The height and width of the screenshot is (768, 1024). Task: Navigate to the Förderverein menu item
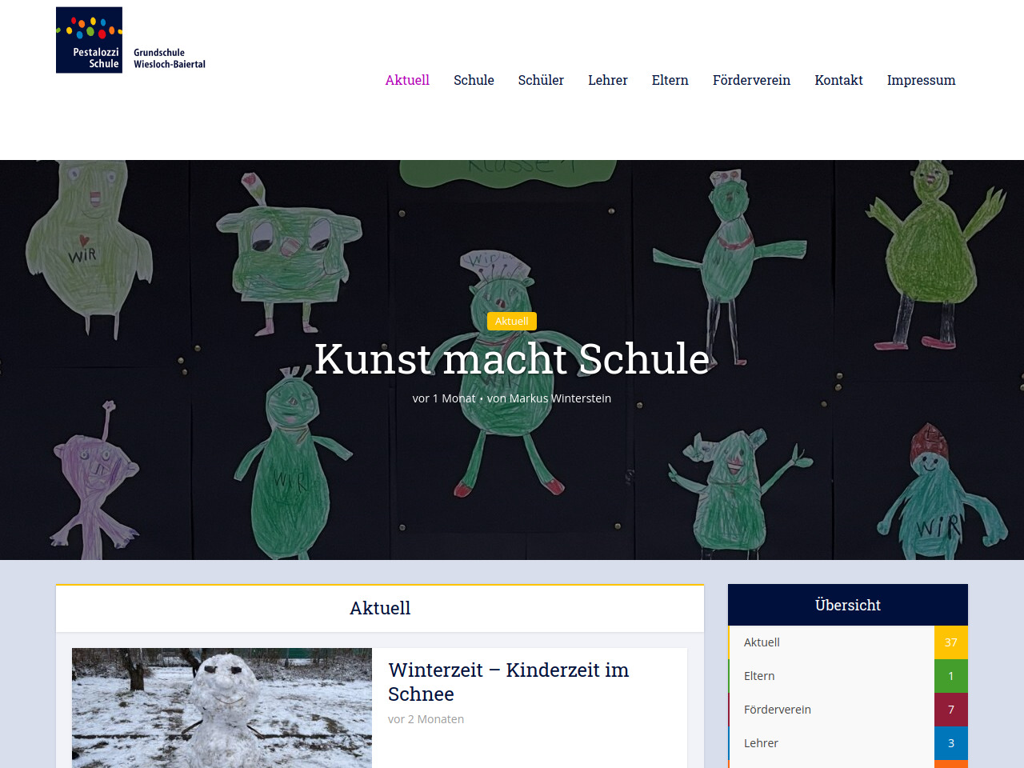(x=751, y=80)
